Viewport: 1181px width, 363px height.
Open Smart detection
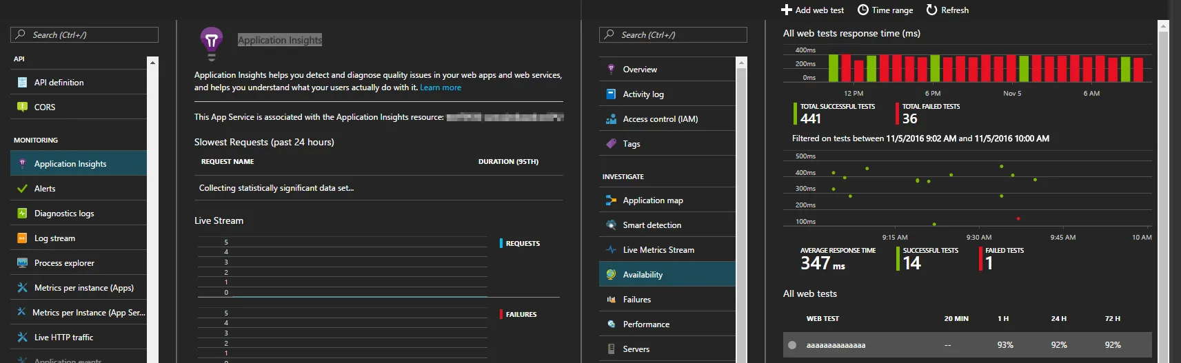pyautogui.click(x=667, y=225)
